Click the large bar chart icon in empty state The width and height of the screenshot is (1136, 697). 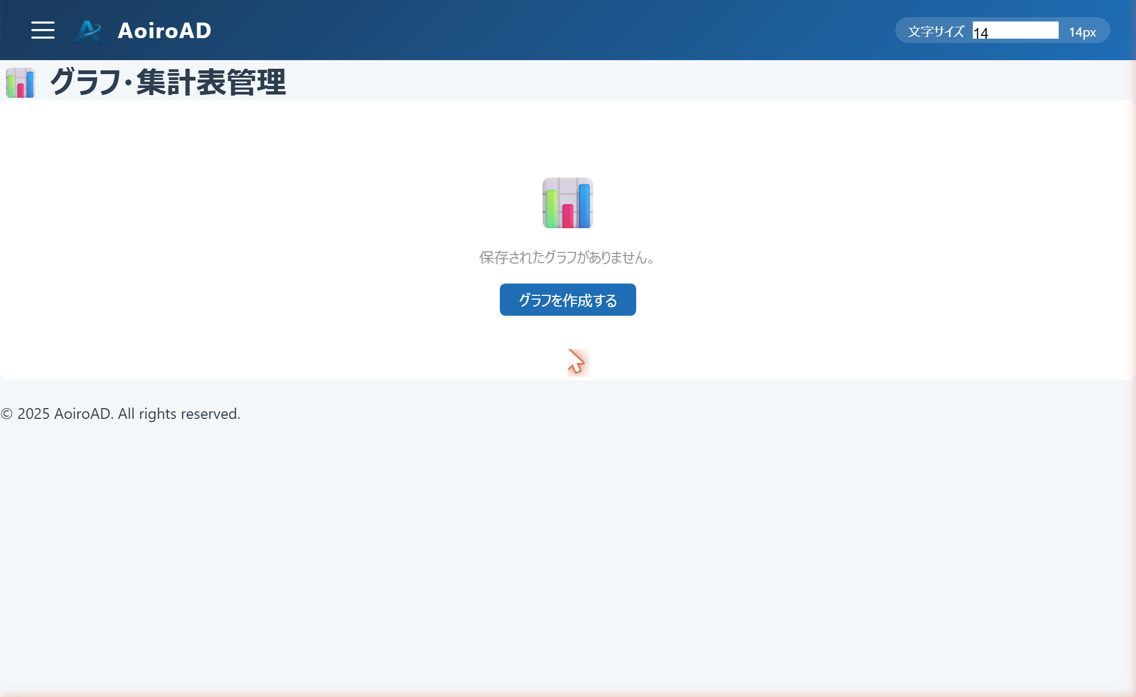568,203
